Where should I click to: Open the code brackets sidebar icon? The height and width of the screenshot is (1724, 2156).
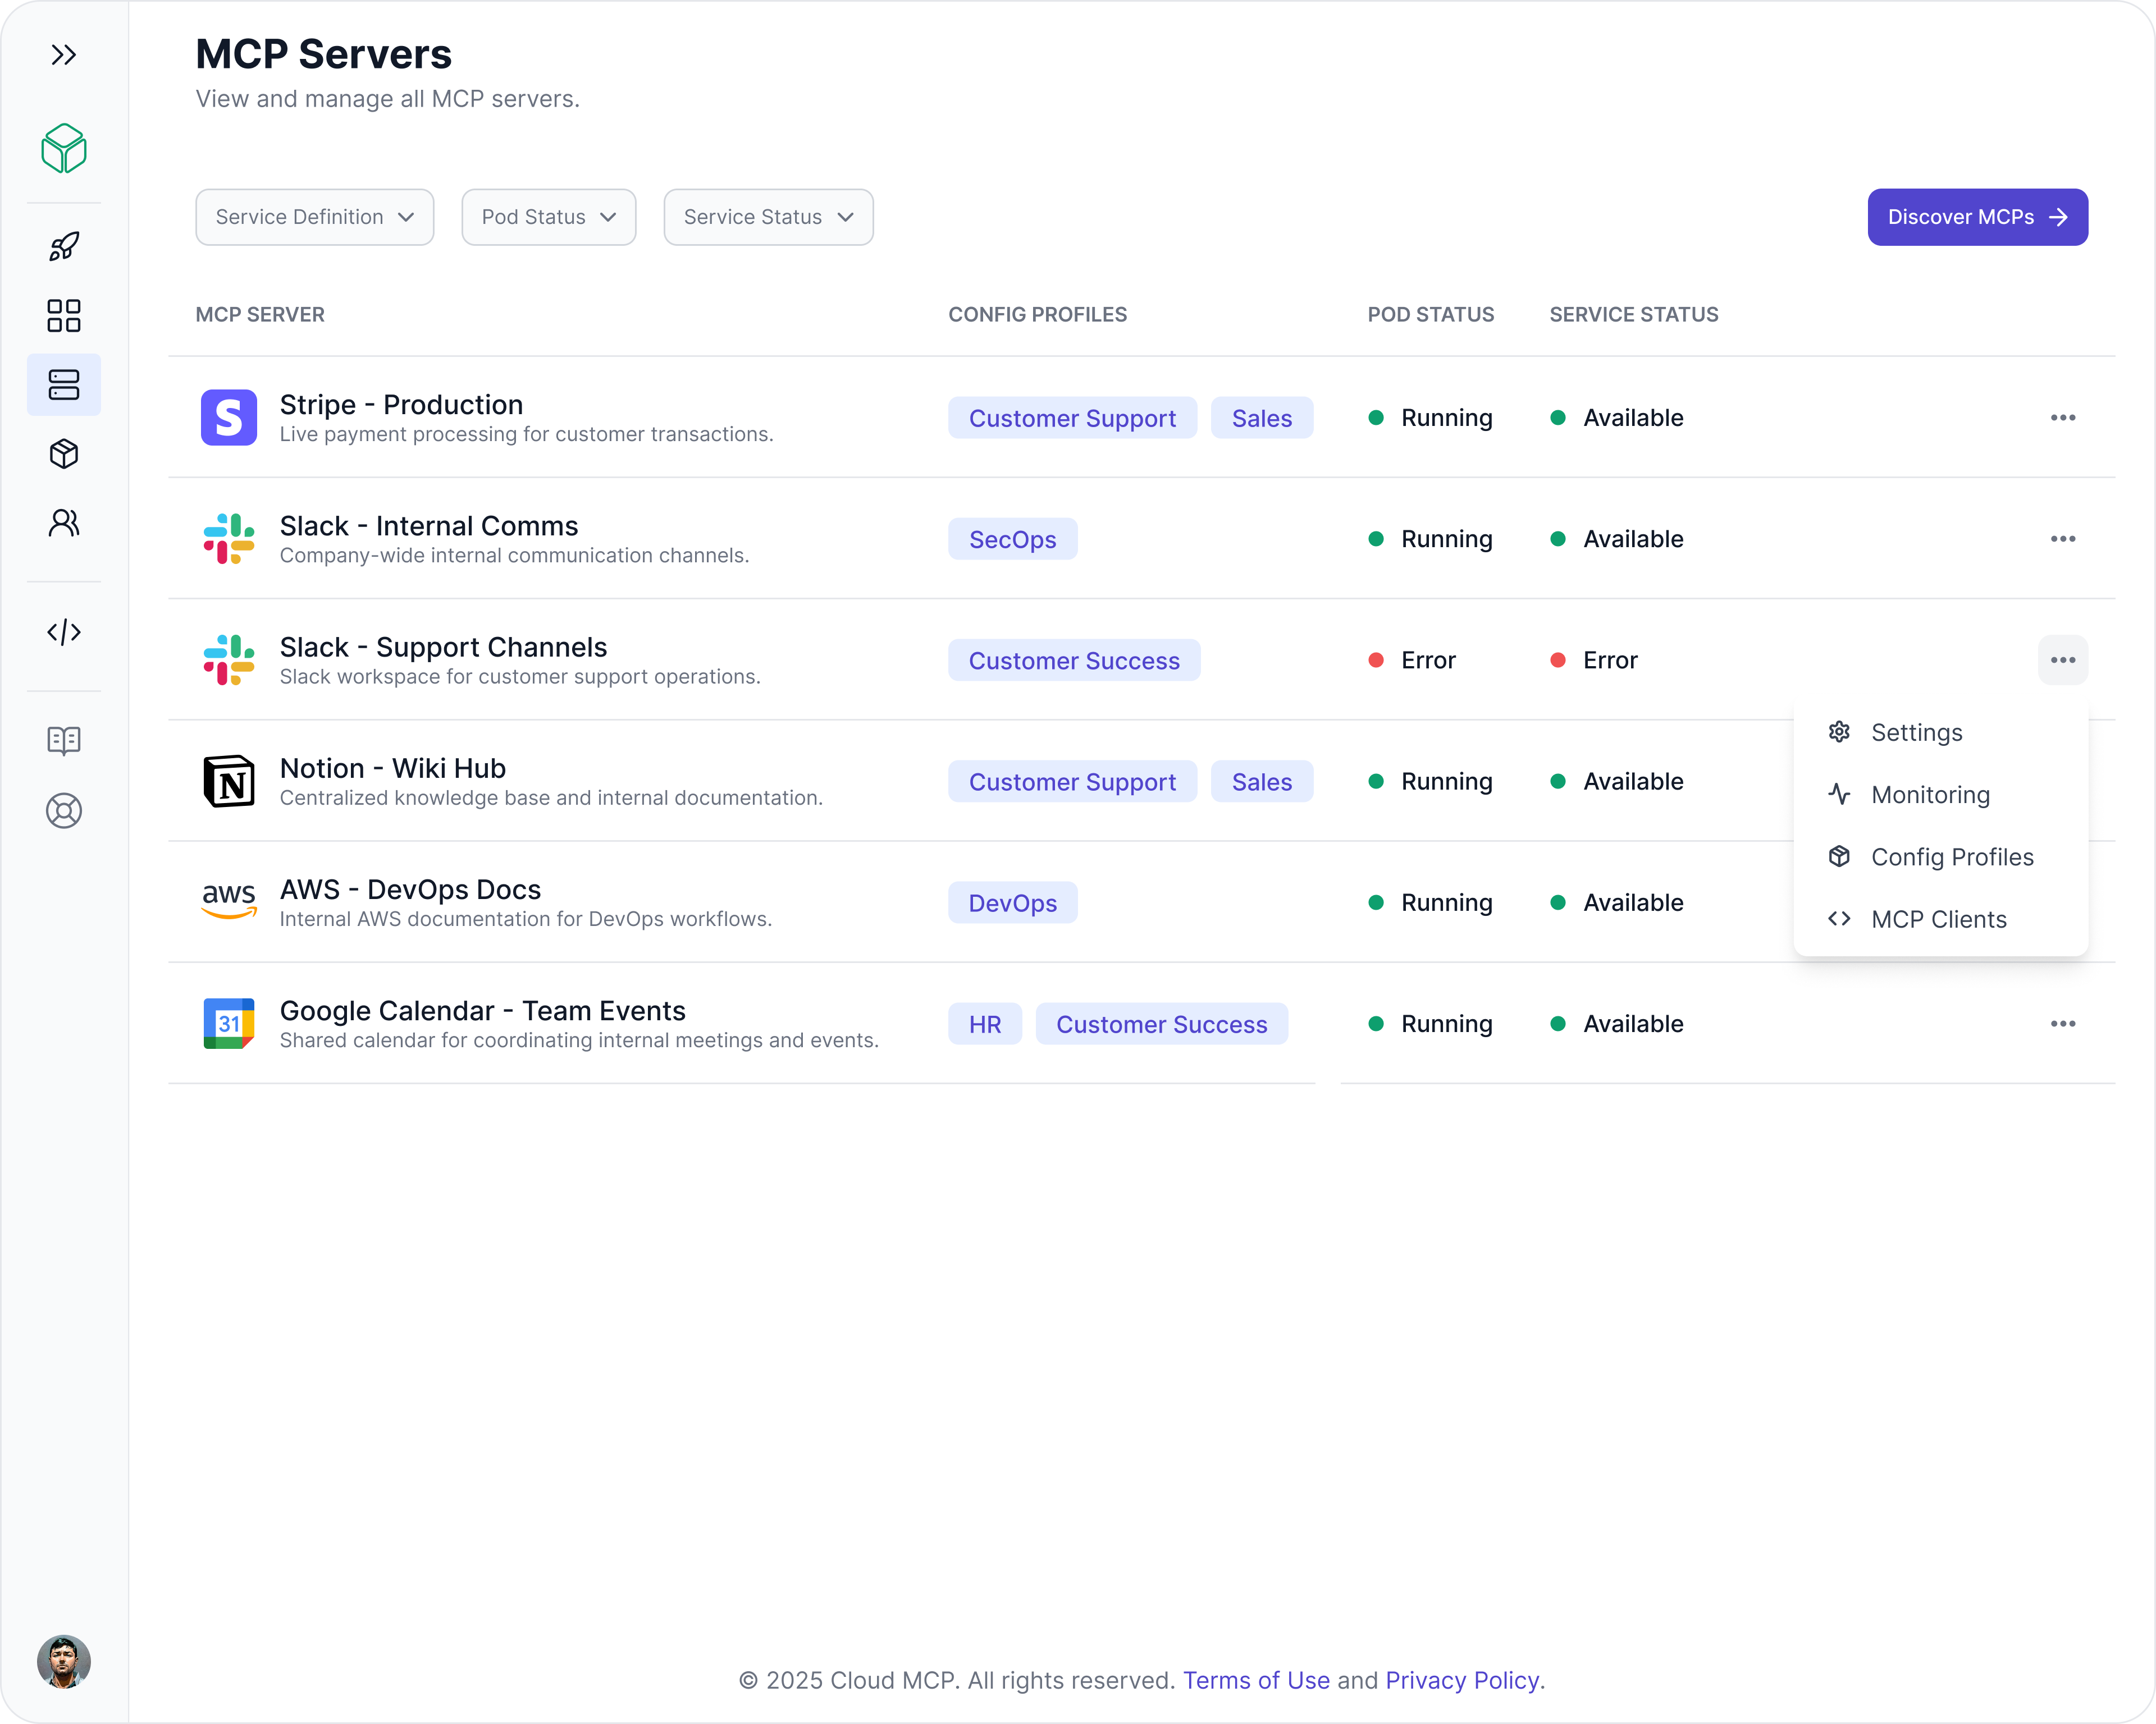[64, 632]
